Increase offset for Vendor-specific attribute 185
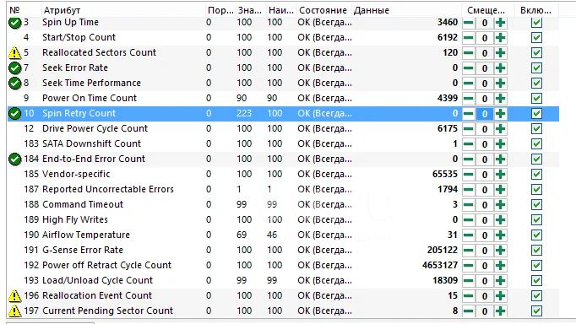 click(500, 175)
